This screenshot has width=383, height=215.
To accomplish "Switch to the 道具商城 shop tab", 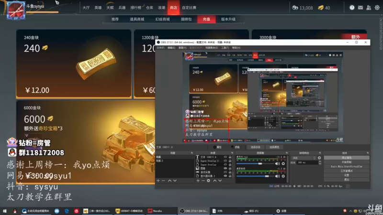I will pos(137,19).
